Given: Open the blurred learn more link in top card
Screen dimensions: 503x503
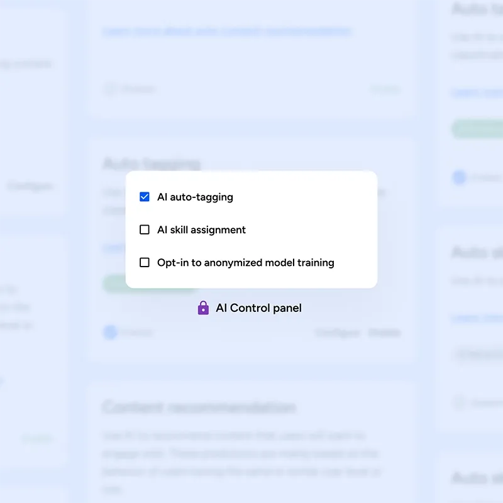Looking at the screenshot, I should pos(227,31).
